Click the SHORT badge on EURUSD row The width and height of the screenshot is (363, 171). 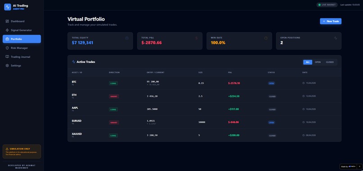point(113,123)
